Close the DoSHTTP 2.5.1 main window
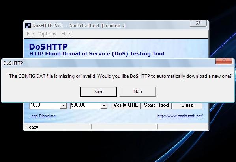The width and height of the screenshot is (236, 162). click(x=198, y=23)
